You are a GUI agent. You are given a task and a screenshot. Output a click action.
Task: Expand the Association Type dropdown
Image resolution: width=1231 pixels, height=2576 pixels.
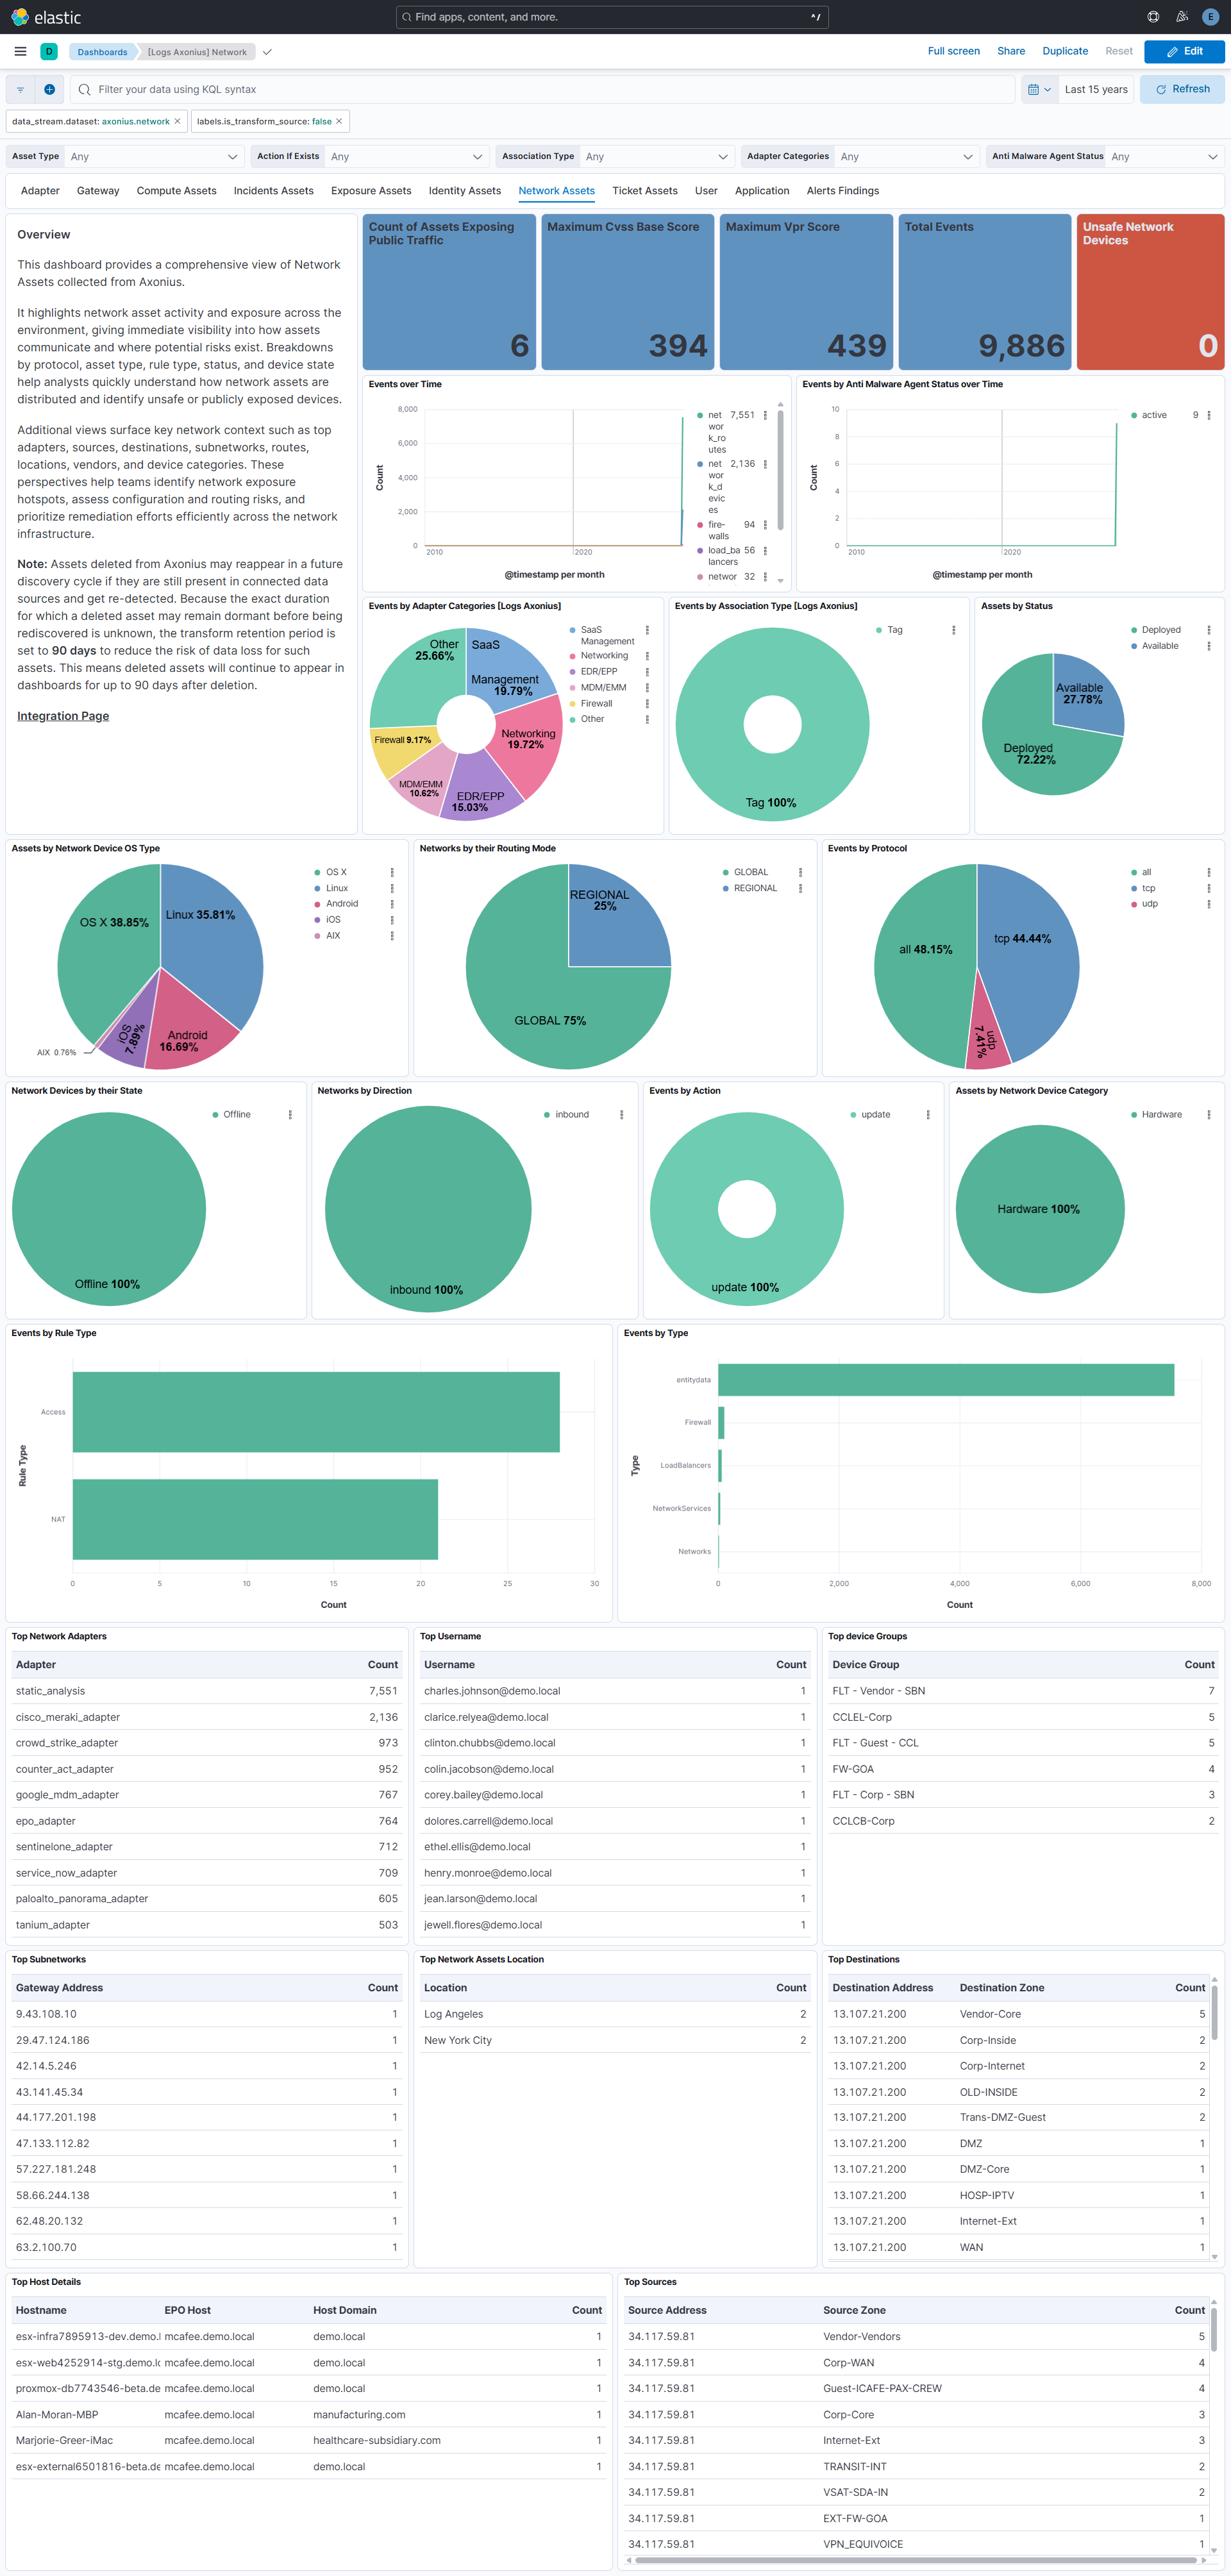658,156
